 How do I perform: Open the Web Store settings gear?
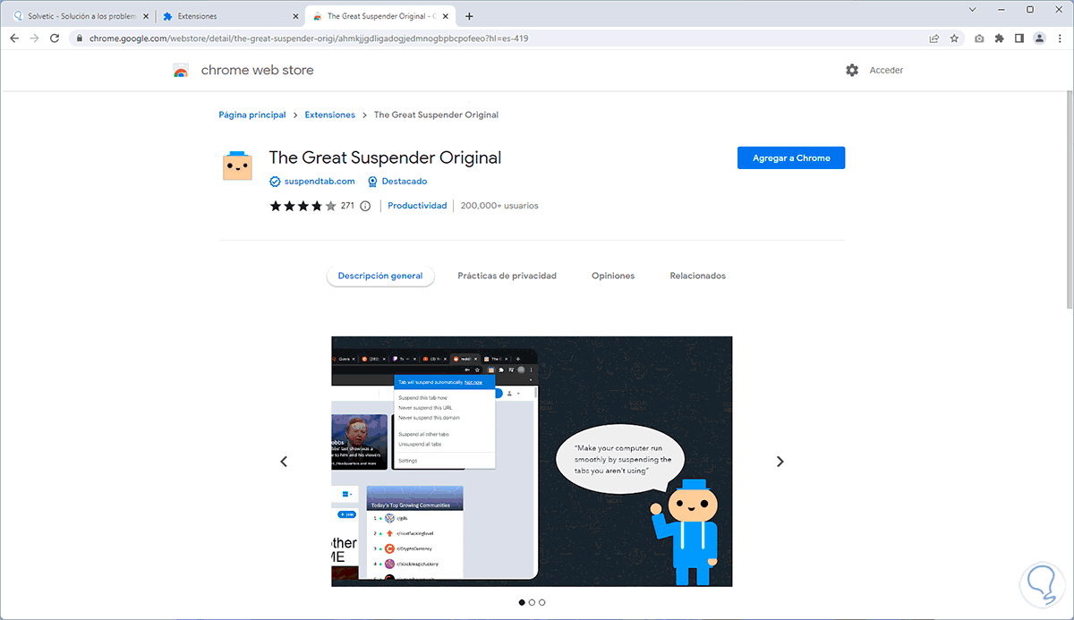coord(852,70)
